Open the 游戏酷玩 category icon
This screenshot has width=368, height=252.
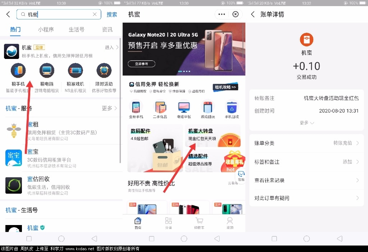[x=208, y=107]
